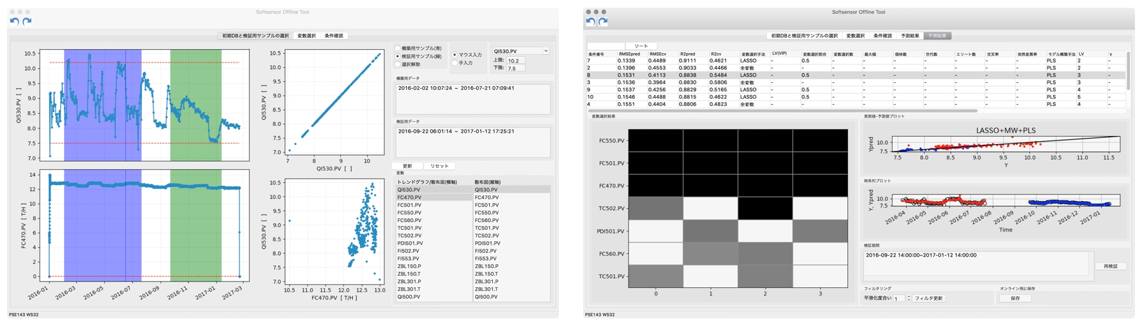Screen dimensions: 1142x328
Task: Select FI502.PV in vertical-axis list
Action: pos(512,251)
